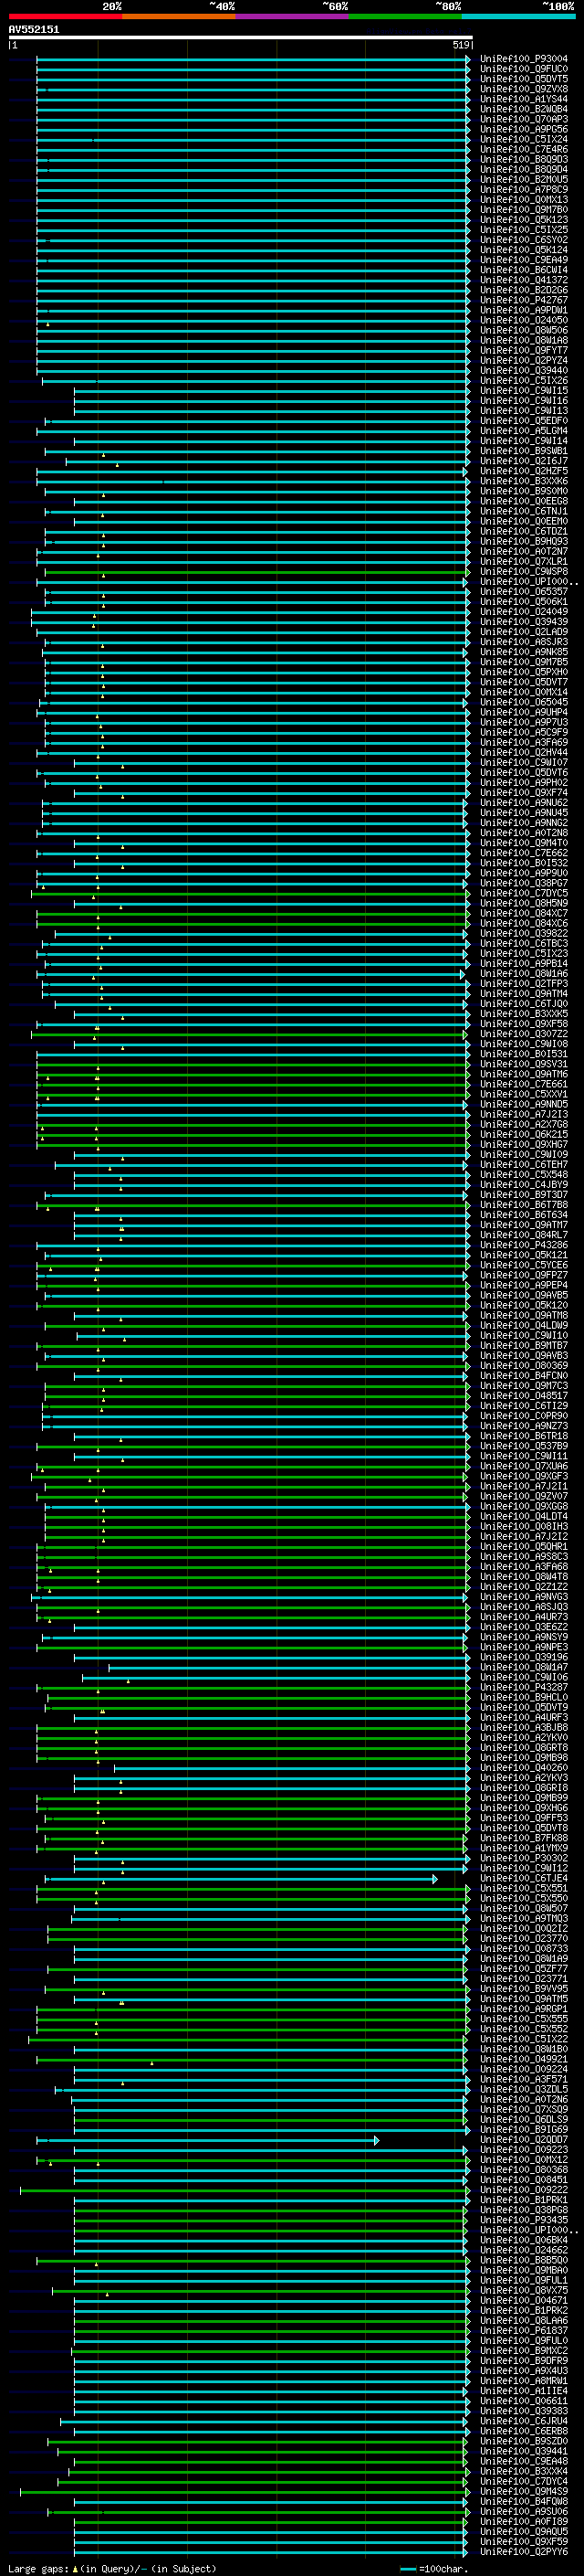
Task: Select hit label UniRef100_Q9M7B0
Action: click(524, 210)
